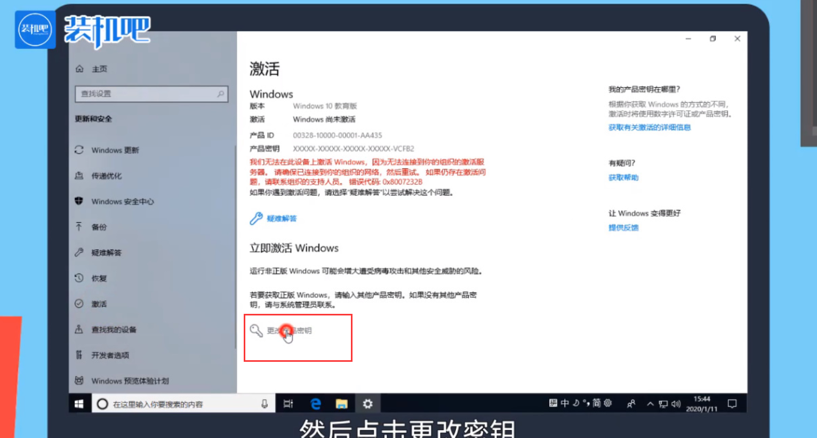
Task: Click the Windows 10 教育版 edition text
Action: coord(325,106)
